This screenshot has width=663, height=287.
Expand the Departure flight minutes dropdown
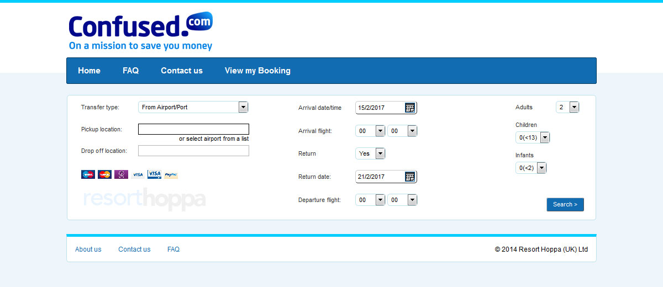[402, 200]
